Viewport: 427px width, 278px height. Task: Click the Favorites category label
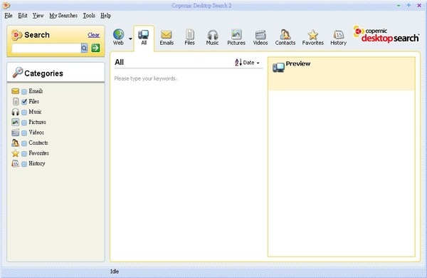pyautogui.click(x=38, y=153)
